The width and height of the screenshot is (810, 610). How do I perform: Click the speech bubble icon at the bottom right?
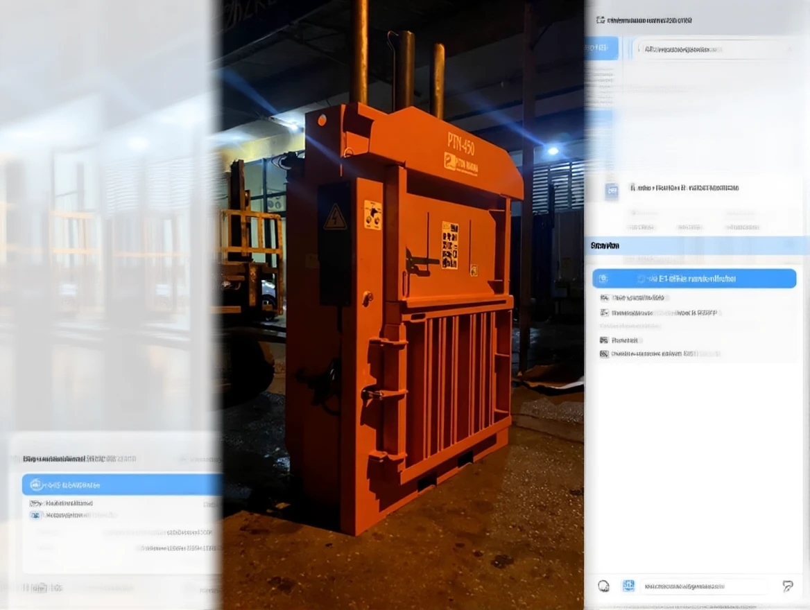pos(788,586)
